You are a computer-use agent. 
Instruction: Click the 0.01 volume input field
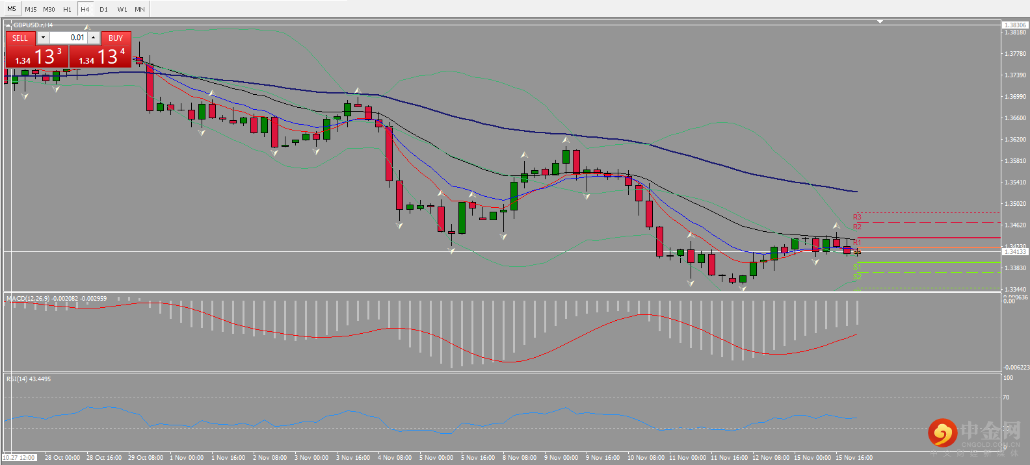click(x=68, y=38)
